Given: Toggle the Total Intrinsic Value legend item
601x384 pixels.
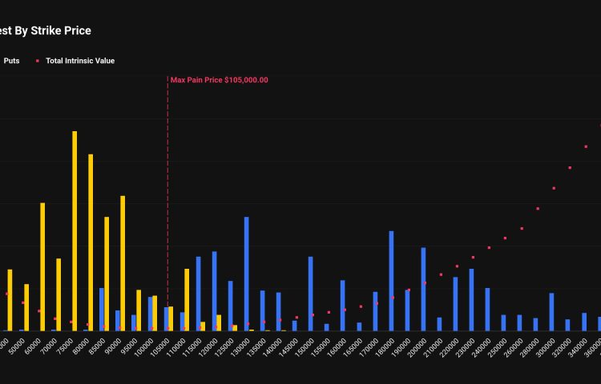Looking at the screenshot, I should pos(79,61).
